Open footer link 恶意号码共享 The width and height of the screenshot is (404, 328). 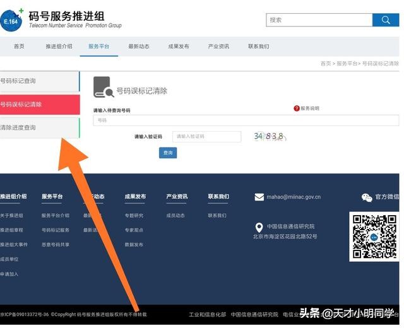click(56, 245)
